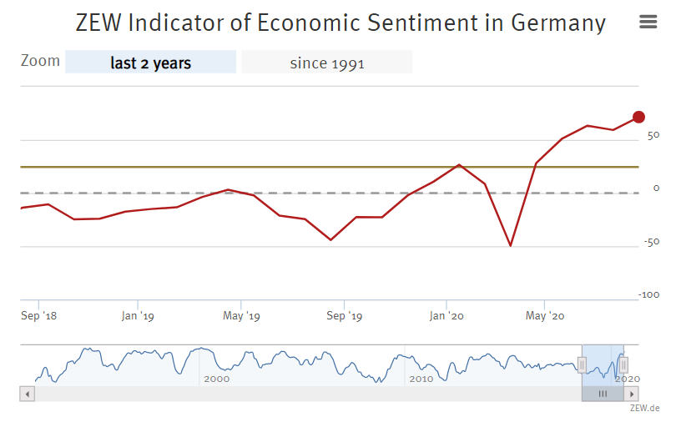Click the right navigator range handle
This screenshot has height=422, width=676.
tap(623, 364)
